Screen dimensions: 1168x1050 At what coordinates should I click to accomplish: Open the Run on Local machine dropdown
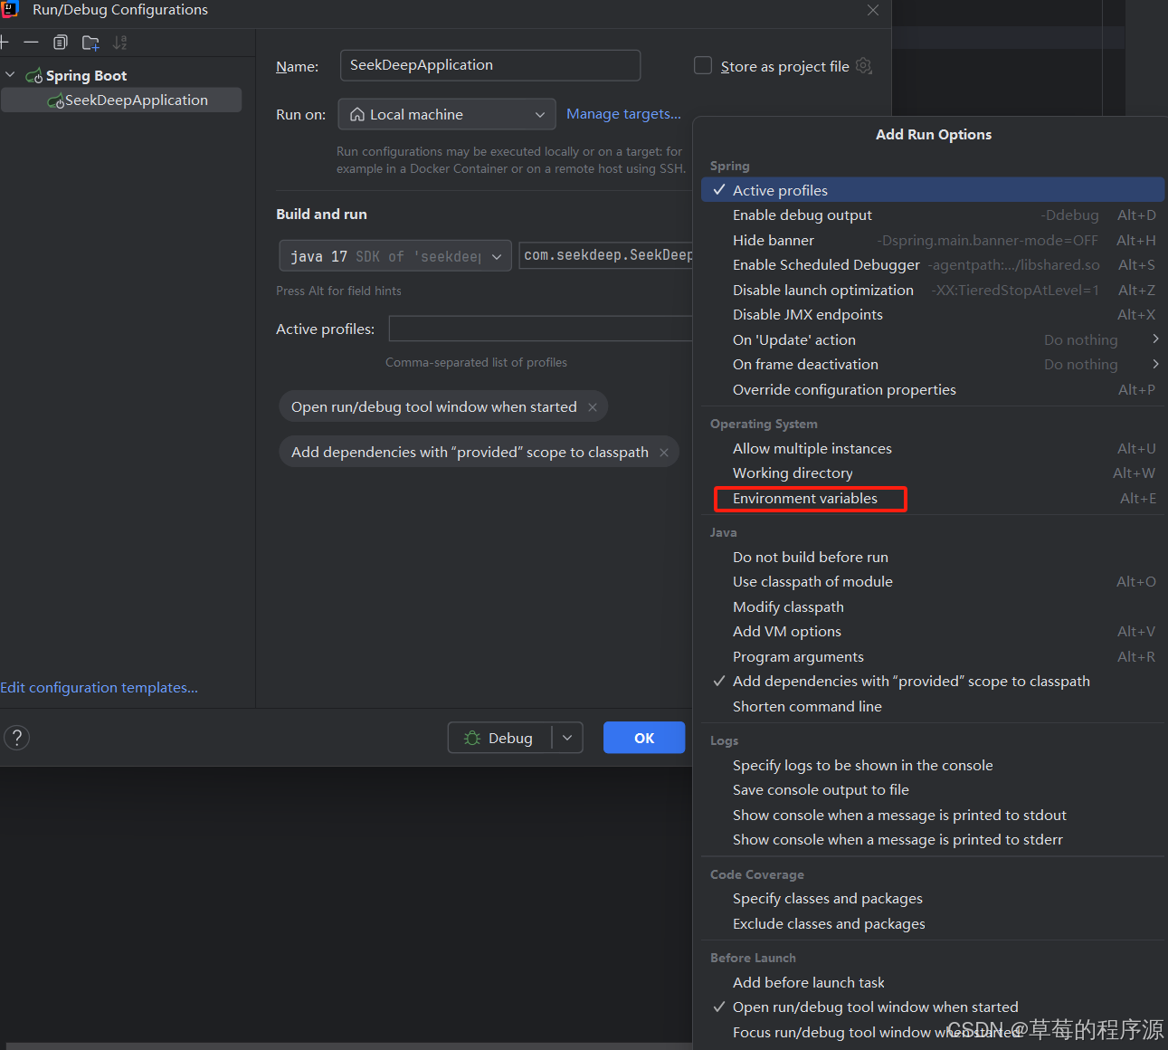coord(447,115)
